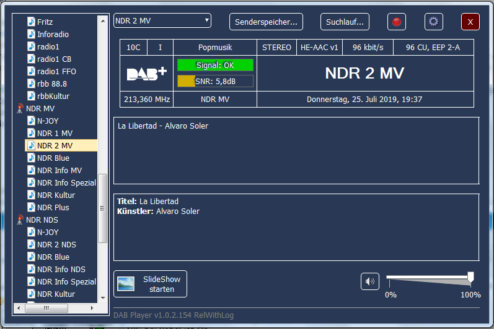Click the music note icon beside Fritz

pos(32,22)
